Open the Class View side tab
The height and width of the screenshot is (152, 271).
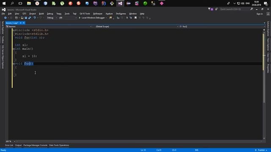click(268, 57)
